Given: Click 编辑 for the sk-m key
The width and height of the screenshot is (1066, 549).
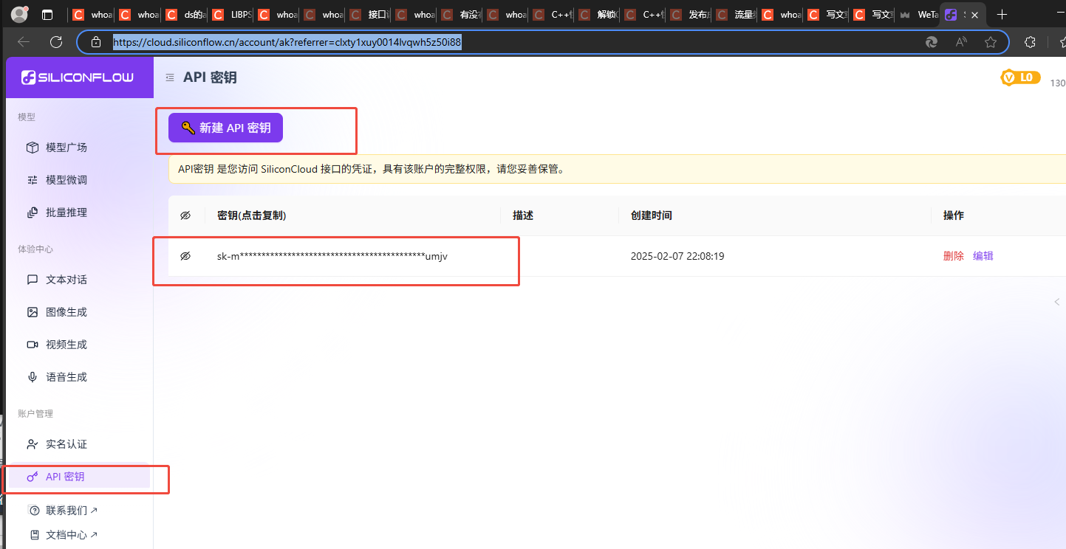Looking at the screenshot, I should 983,256.
